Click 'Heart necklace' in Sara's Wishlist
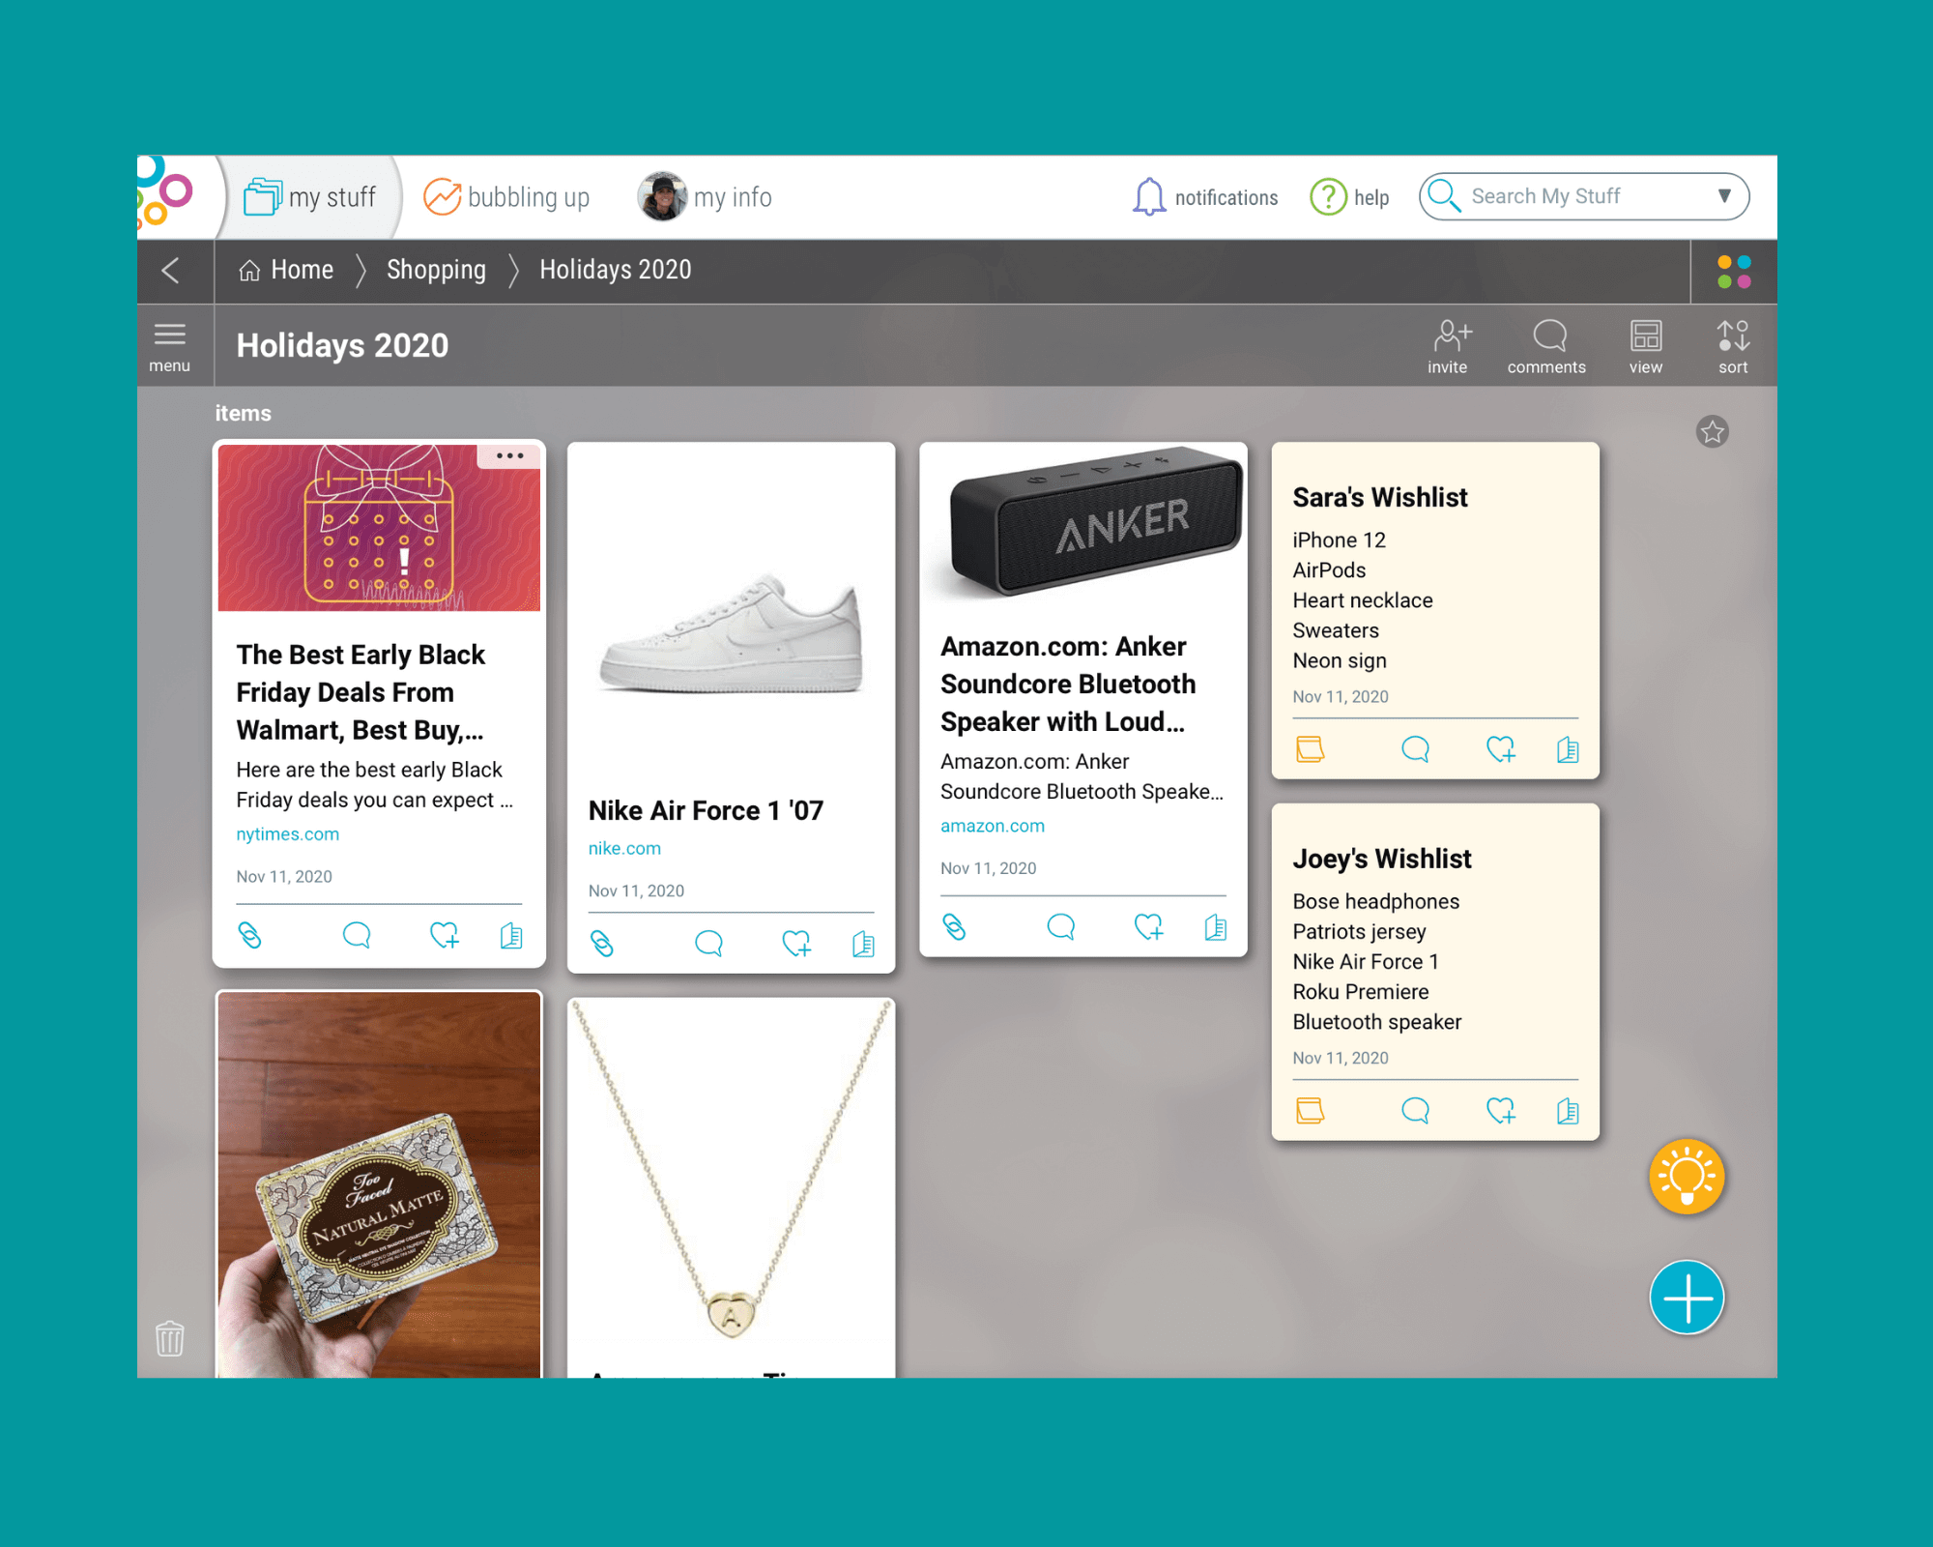 tap(1362, 600)
